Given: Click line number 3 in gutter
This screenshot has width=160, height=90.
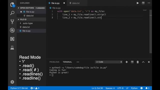Looking at the screenshot, I should pyautogui.click(x=52, y=17).
